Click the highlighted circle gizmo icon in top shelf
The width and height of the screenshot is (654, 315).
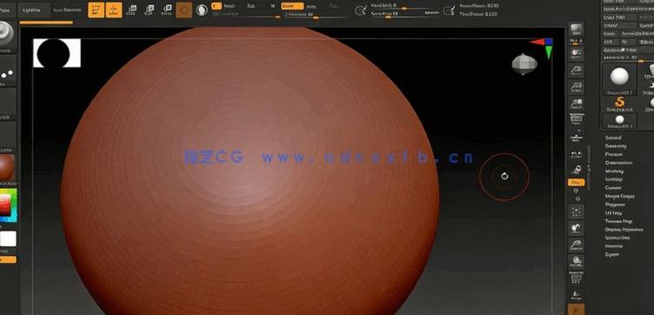point(184,10)
